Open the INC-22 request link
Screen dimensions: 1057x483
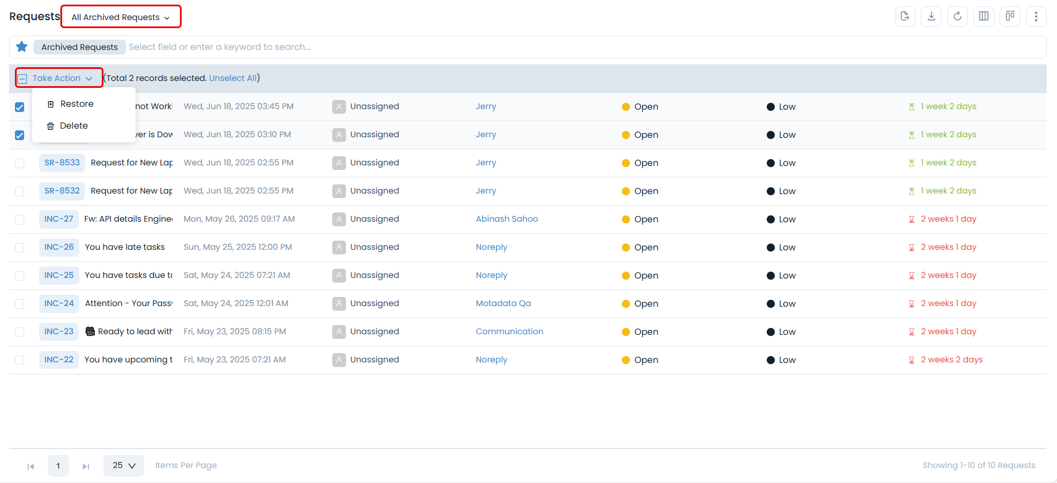tap(59, 360)
